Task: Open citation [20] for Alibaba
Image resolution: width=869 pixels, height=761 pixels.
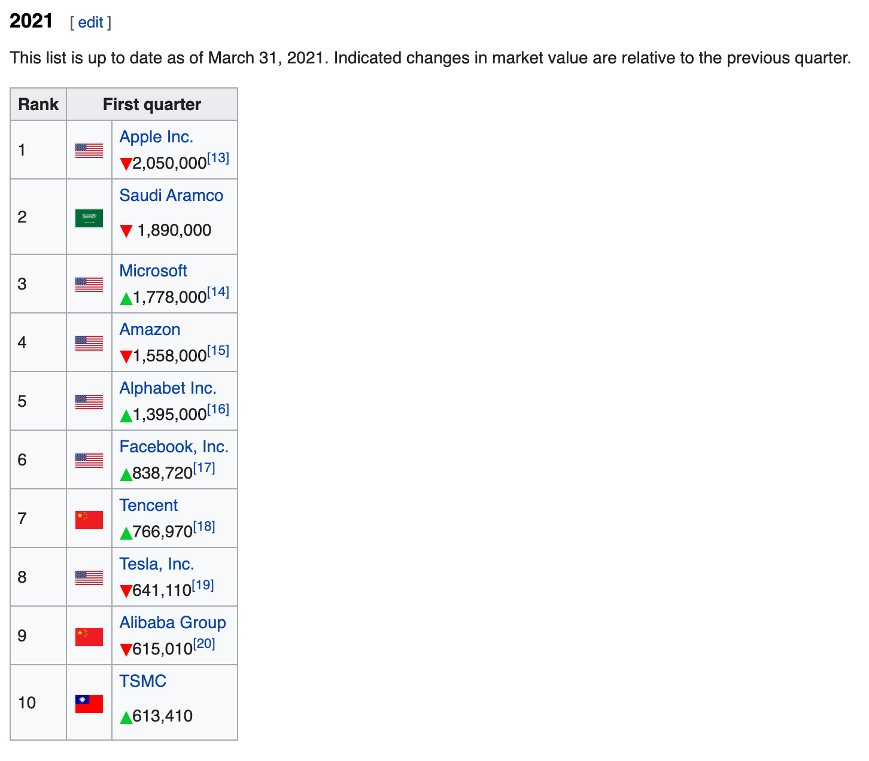Action: 204,644
